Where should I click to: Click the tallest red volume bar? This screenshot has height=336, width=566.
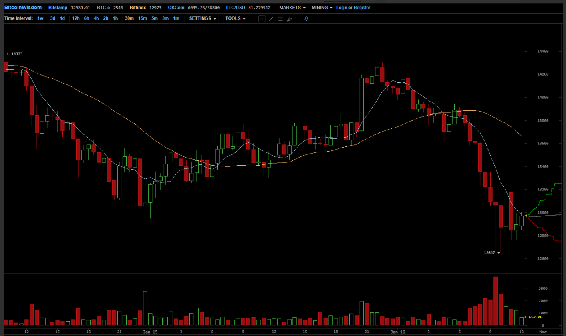[496, 301]
